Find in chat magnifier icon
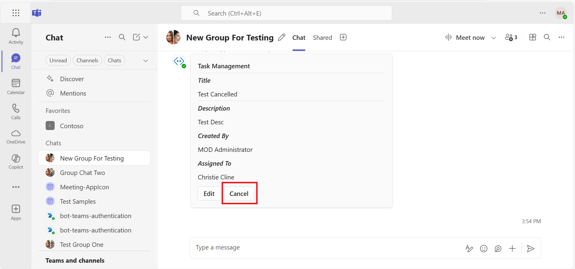 (x=547, y=37)
